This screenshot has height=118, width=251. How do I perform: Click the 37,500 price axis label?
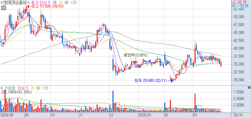pos(239,56)
